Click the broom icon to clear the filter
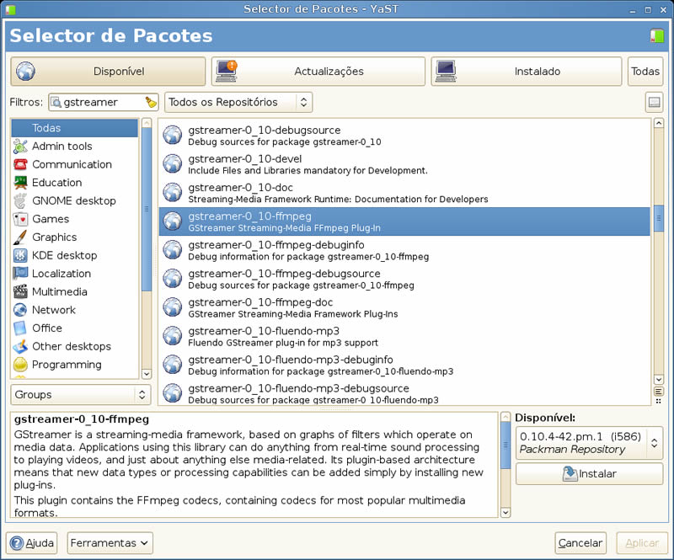This screenshot has height=560, width=674. point(151,102)
